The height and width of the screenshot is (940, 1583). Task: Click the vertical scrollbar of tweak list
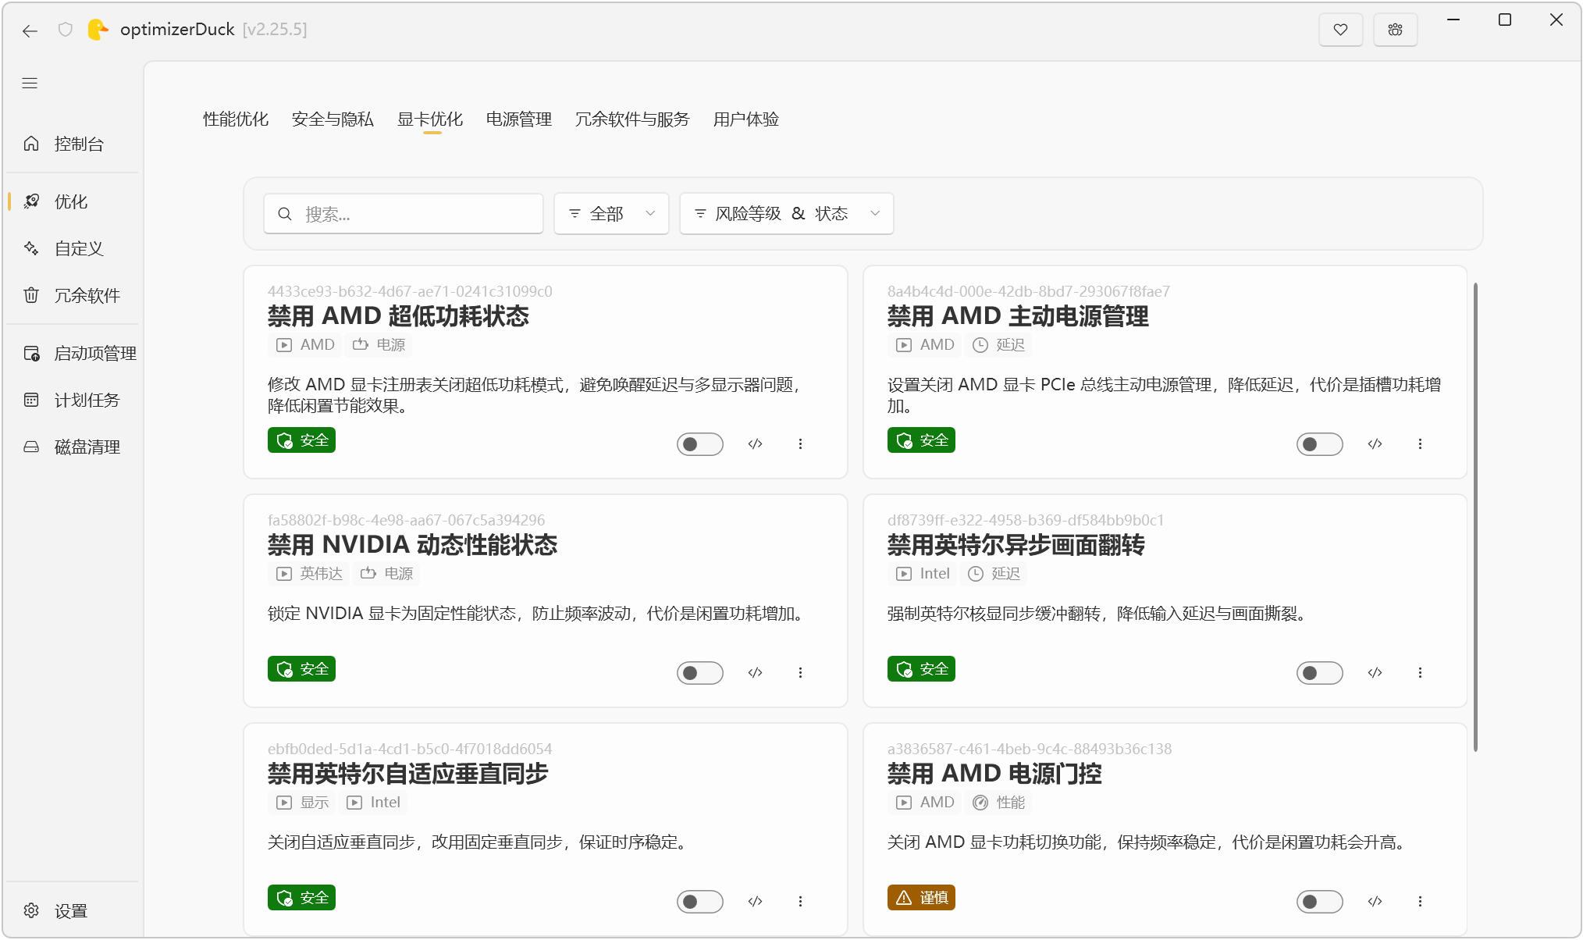1475,517
